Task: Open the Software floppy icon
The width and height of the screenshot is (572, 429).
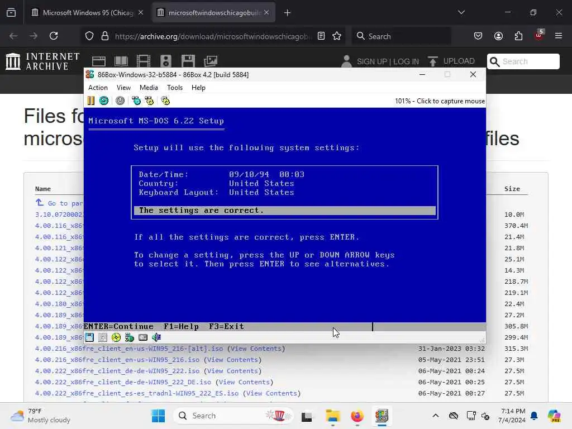Action: [x=188, y=61]
